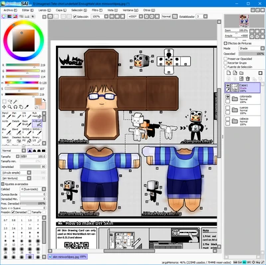
Task: Open the Tamaño multiplier dropdown button
Action: click(x=17, y=156)
